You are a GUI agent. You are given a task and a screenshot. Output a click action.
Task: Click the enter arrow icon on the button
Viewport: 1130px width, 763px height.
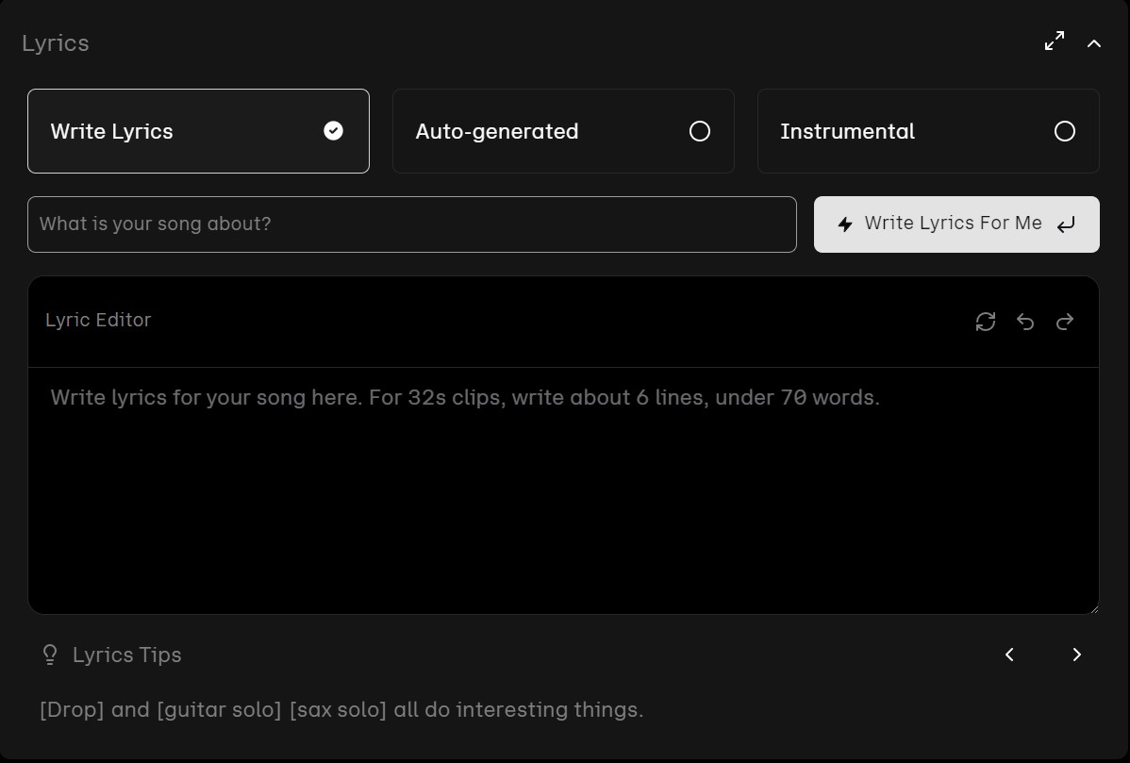(1066, 224)
